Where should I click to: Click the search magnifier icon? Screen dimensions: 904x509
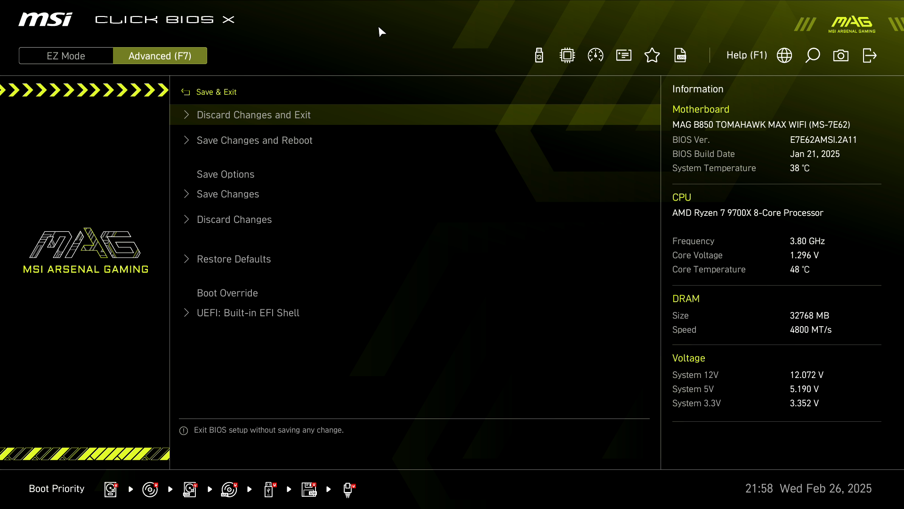pos(813,56)
